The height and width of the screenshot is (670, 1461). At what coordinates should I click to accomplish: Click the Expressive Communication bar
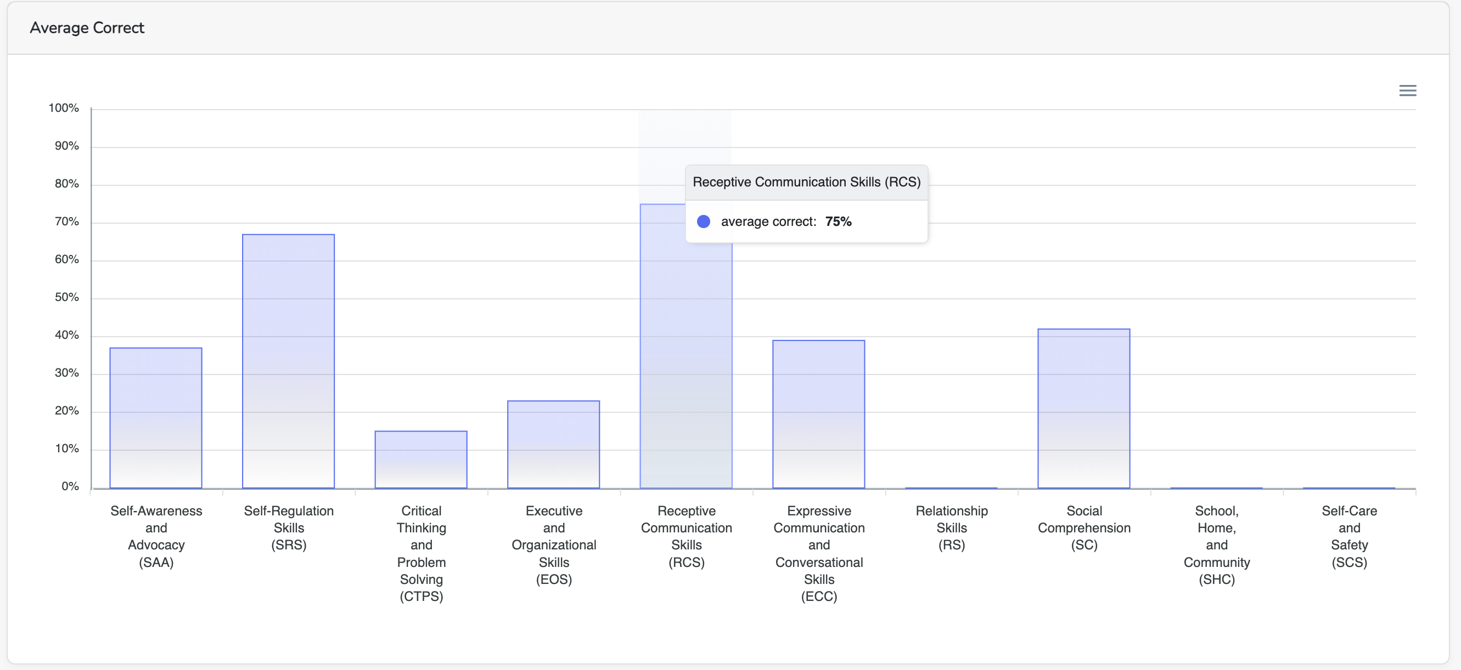(x=818, y=413)
